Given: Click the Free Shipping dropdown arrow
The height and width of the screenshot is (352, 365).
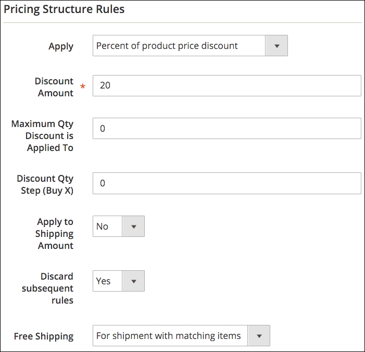Looking at the screenshot, I should click(259, 336).
